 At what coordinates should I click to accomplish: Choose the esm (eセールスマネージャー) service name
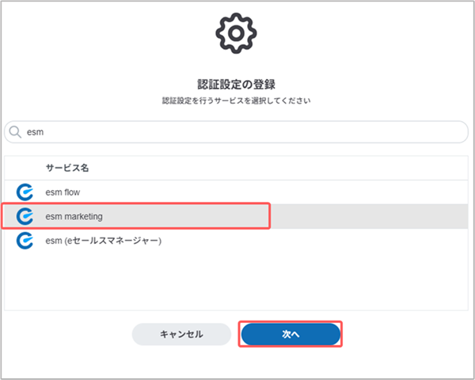click(x=103, y=240)
